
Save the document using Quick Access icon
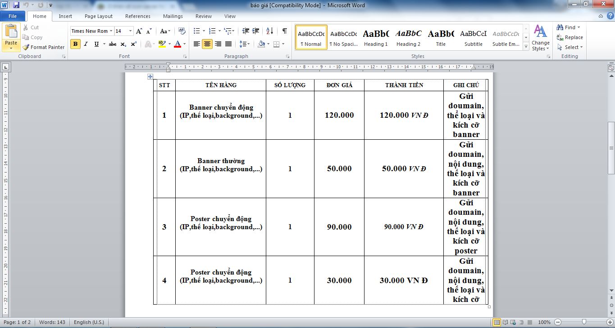(16, 5)
